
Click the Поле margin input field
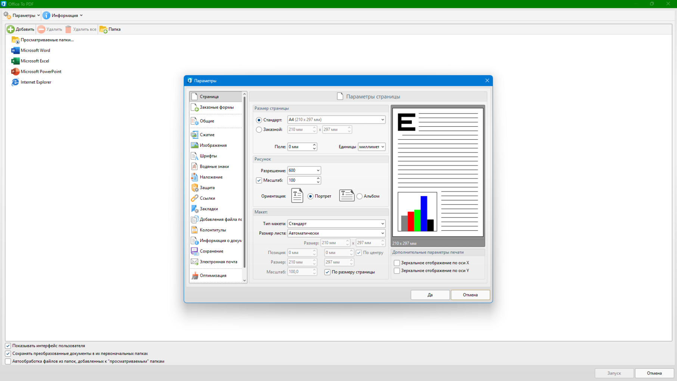(299, 147)
